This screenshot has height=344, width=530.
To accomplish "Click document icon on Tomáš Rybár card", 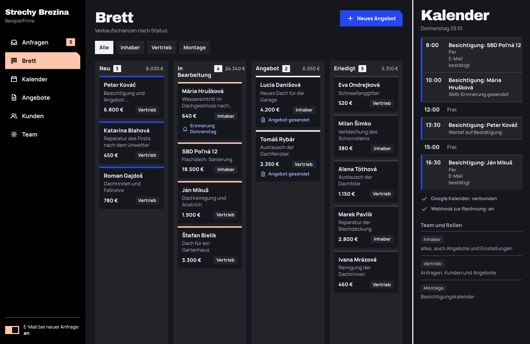I will pos(263,174).
